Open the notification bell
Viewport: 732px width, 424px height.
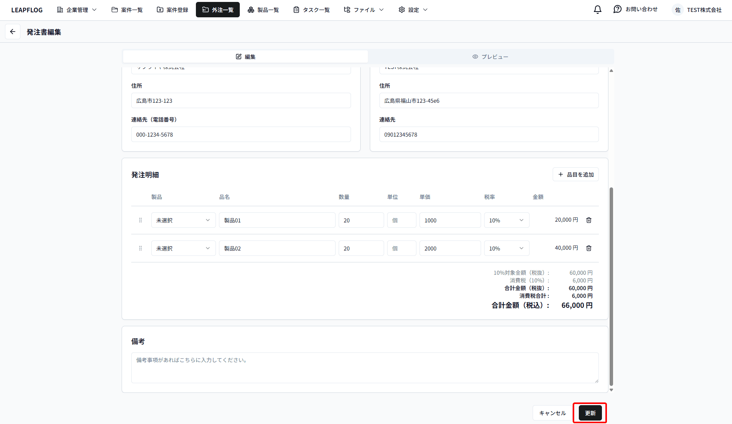[x=597, y=10]
